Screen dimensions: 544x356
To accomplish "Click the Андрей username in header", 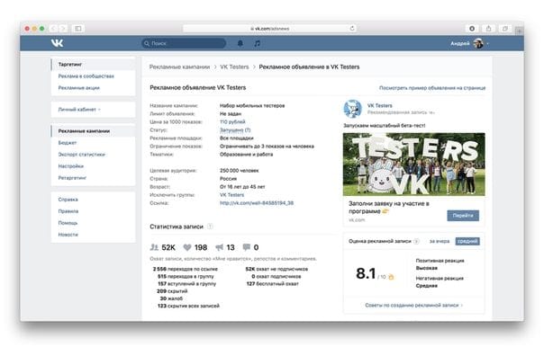I will pos(460,44).
